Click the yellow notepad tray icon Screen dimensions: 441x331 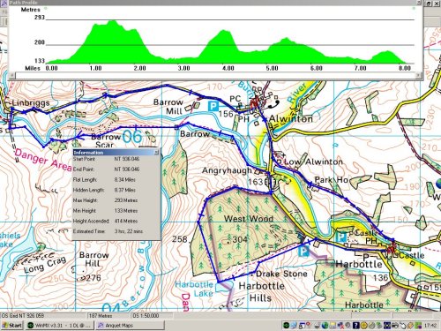point(333,325)
